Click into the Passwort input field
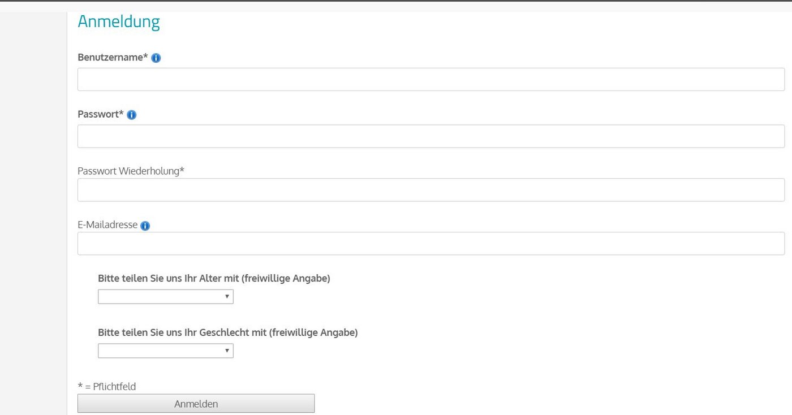This screenshot has width=792, height=415. (431, 136)
